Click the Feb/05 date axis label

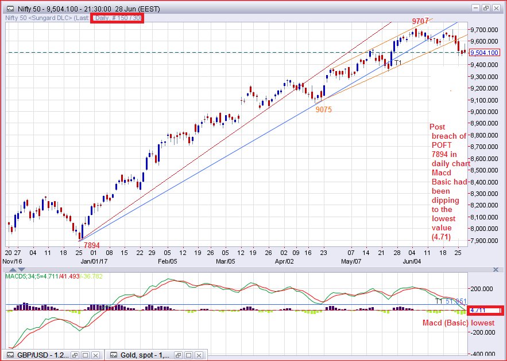coord(168,261)
